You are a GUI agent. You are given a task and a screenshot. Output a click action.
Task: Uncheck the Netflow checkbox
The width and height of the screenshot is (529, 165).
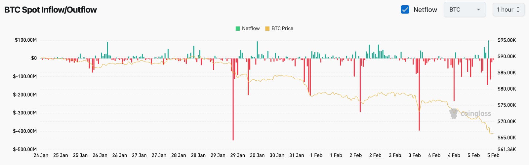click(405, 10)
